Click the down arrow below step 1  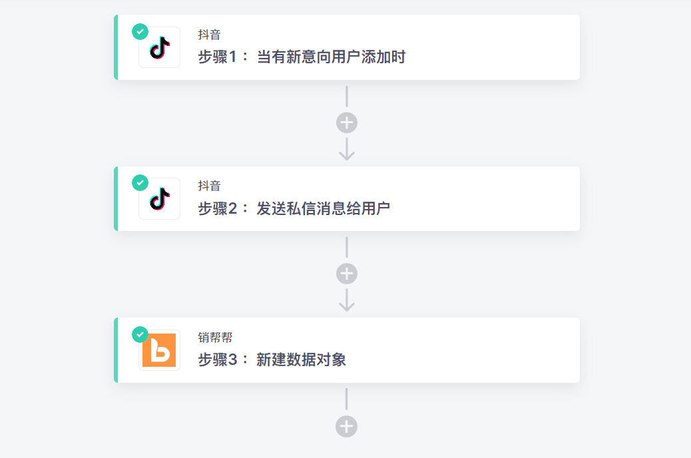coord(347,150)
